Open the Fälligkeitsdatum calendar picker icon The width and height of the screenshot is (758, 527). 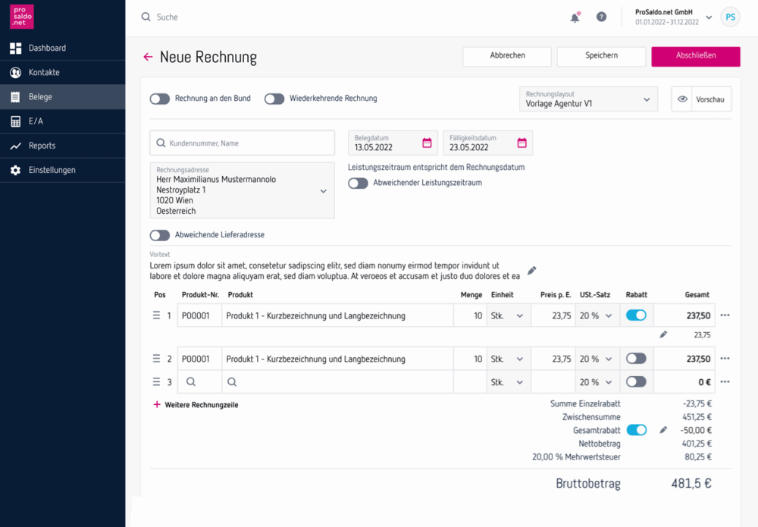coord(522,143)
